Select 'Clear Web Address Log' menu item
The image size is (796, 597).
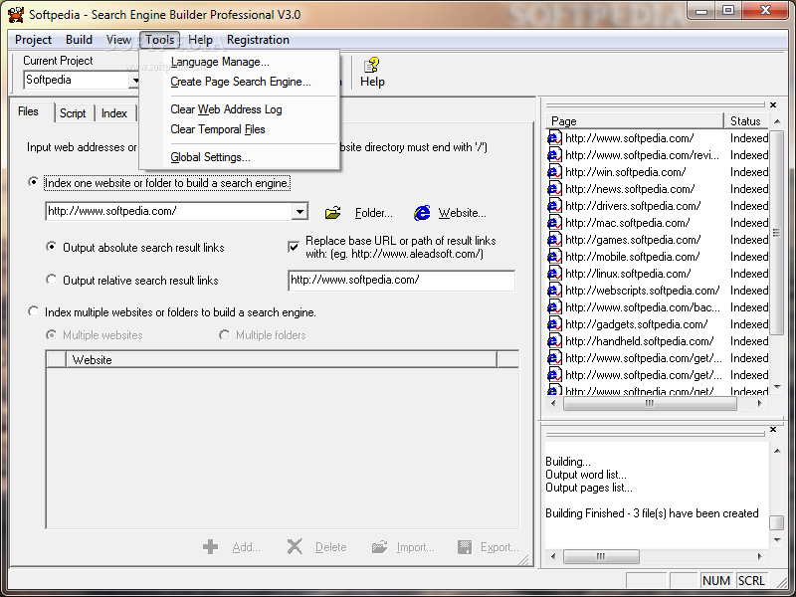pos(226,109)
